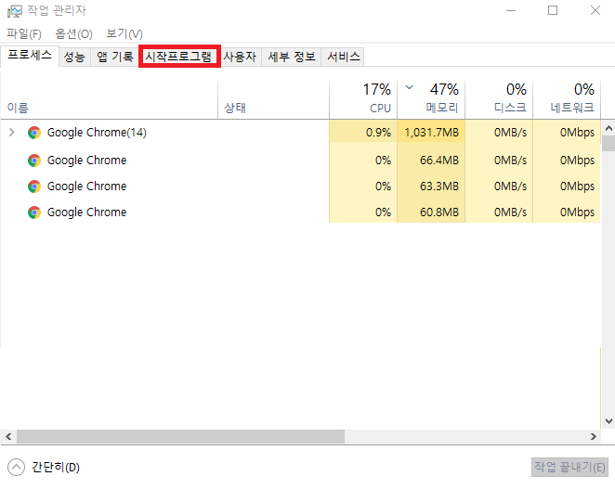Collapse view with 간단히(D) arrow icon

coord(16,467)
